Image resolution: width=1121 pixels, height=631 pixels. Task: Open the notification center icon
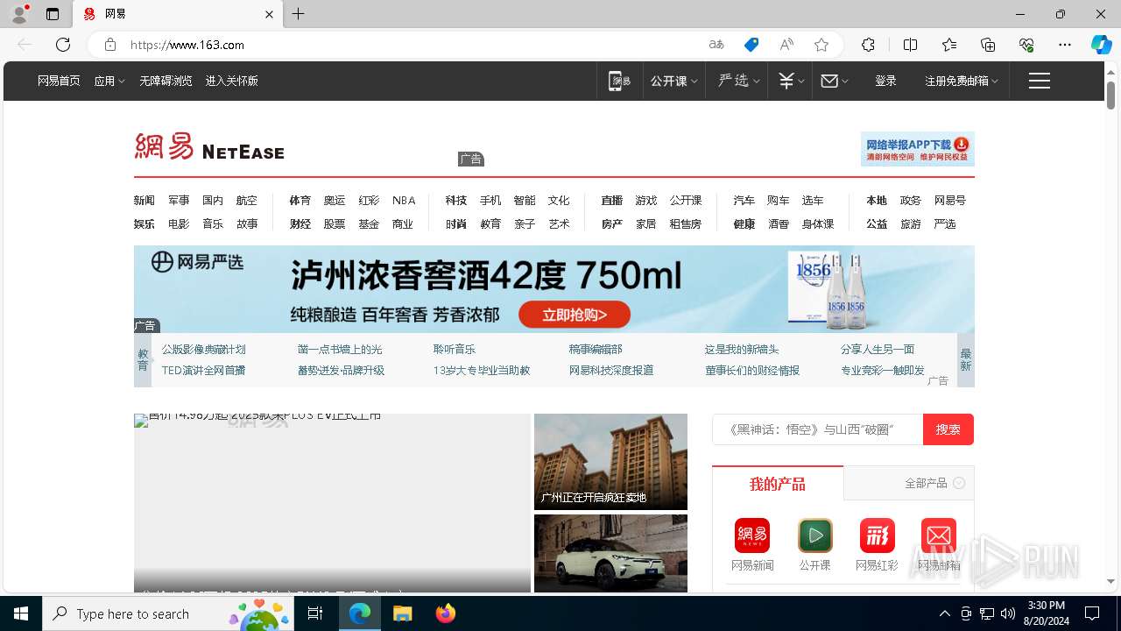pyautogui.click(x=1092, y=613)
